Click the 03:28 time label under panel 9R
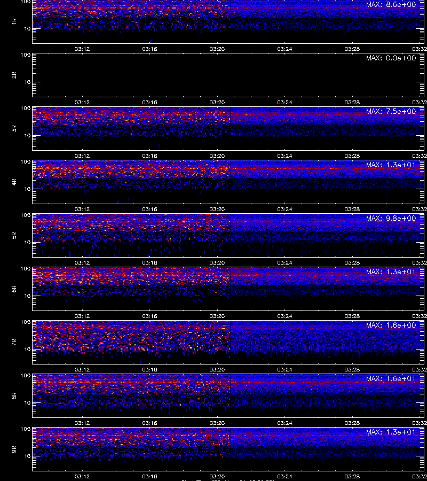The height and width of the screenshot is (481, 427). tap(352, 476)
